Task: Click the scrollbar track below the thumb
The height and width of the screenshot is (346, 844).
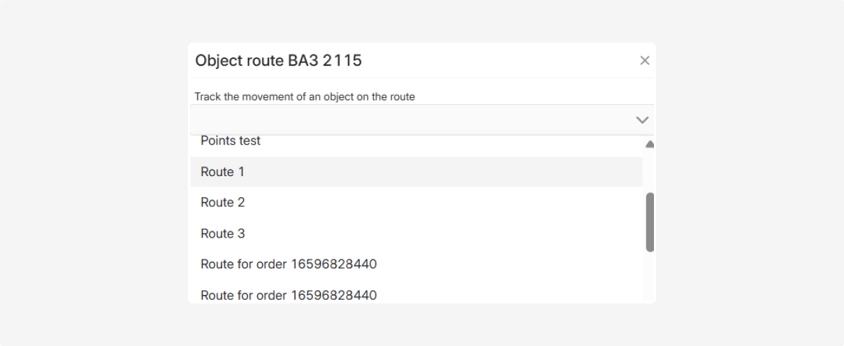Action: [x=650, y=276]
